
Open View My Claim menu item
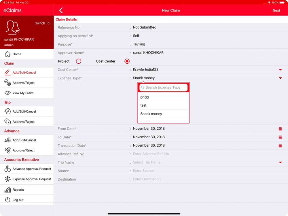coord(27,93)
